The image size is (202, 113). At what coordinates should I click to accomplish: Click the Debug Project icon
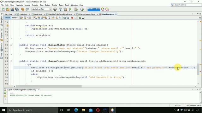[76, 9]
